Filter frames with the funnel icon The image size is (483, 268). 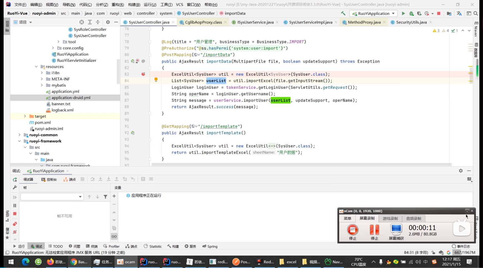(106, 197)
